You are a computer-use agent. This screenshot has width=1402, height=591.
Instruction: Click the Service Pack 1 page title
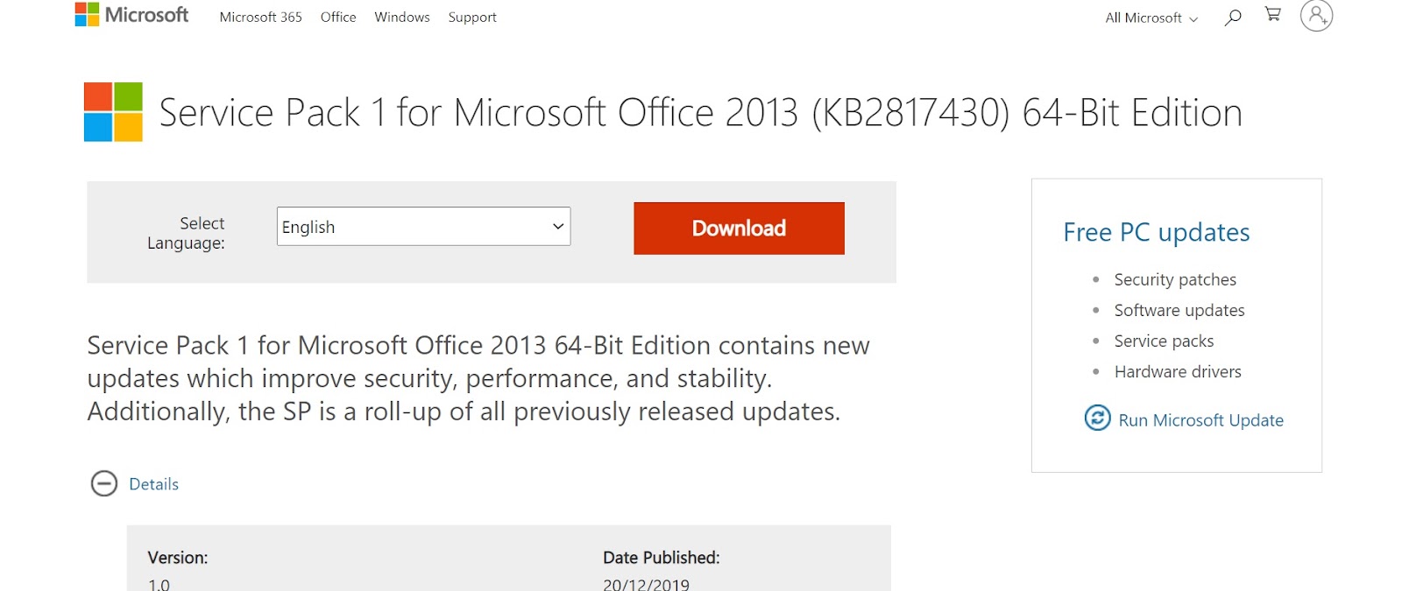pos(700,113)
